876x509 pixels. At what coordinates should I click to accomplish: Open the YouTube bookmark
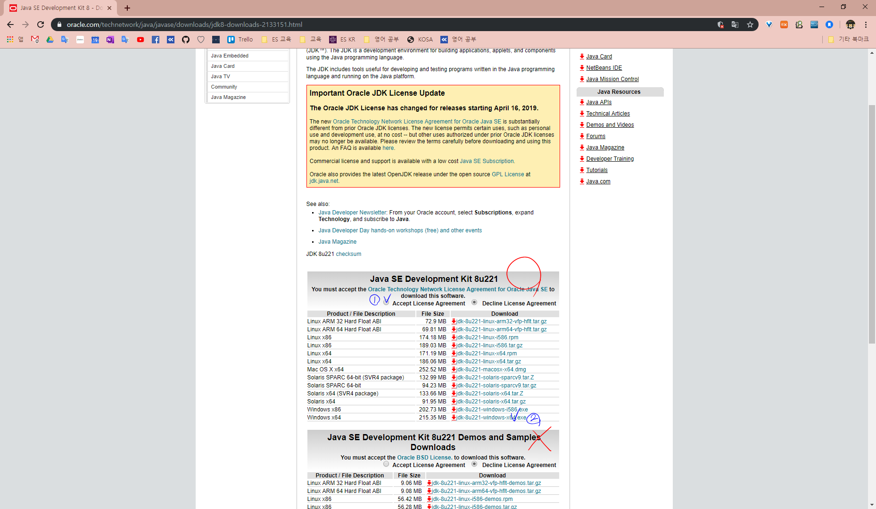tap(140, 40)
